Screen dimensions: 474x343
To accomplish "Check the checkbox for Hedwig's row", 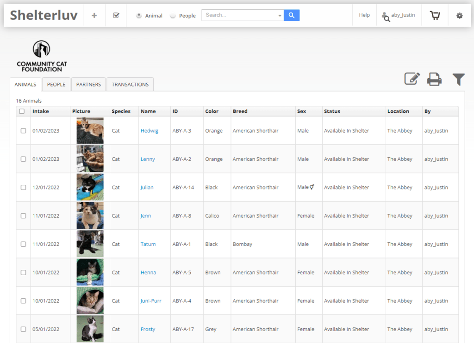I will 23,131.
